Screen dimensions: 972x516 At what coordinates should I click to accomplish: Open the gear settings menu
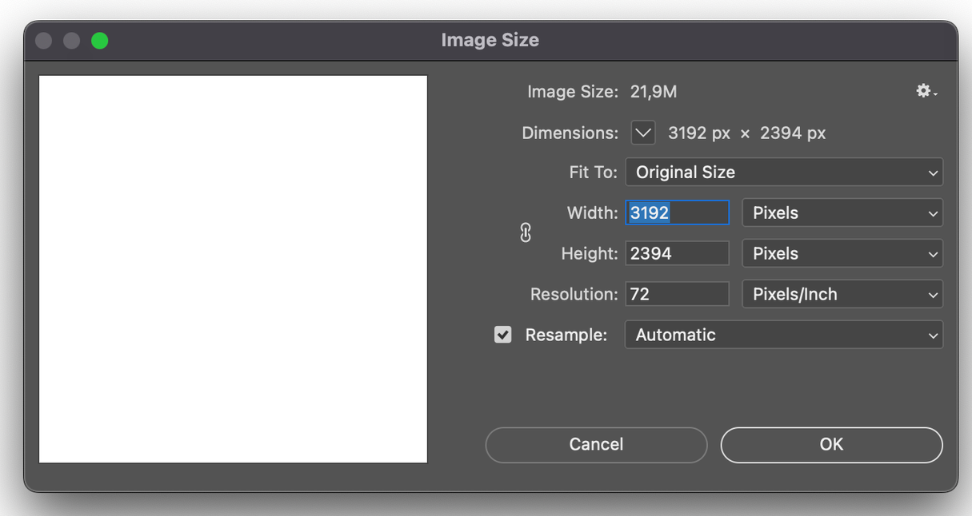tap(926, 91)
